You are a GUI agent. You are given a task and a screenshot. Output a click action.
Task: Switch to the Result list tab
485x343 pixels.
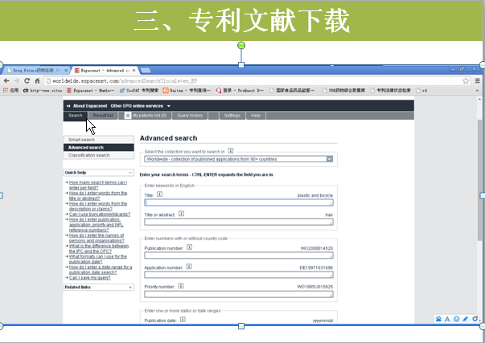[x=103, y=116]
